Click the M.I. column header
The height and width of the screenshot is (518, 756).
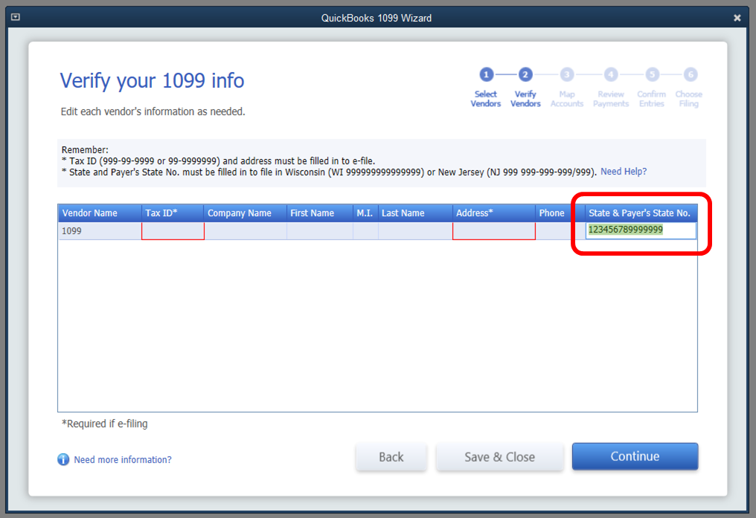[365, 213]
